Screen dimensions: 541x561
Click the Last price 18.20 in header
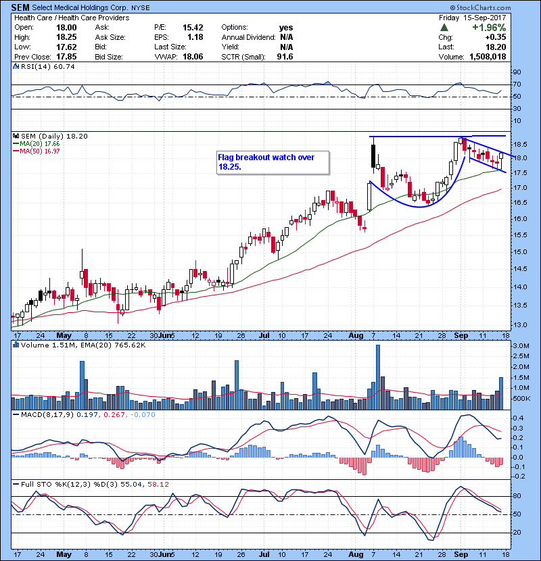coord(496,47)
